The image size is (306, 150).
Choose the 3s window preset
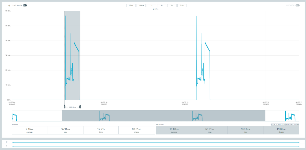click(162, 5)
